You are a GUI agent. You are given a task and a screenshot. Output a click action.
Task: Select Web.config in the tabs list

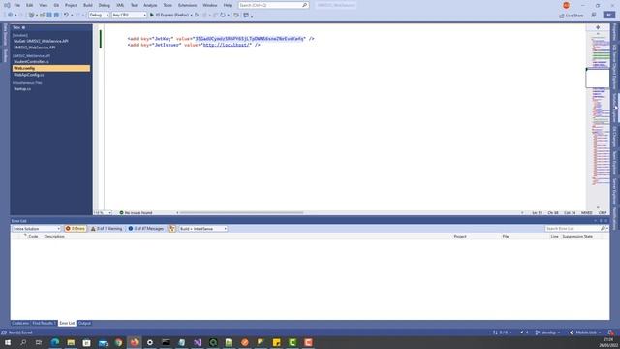tap(51, 68)
